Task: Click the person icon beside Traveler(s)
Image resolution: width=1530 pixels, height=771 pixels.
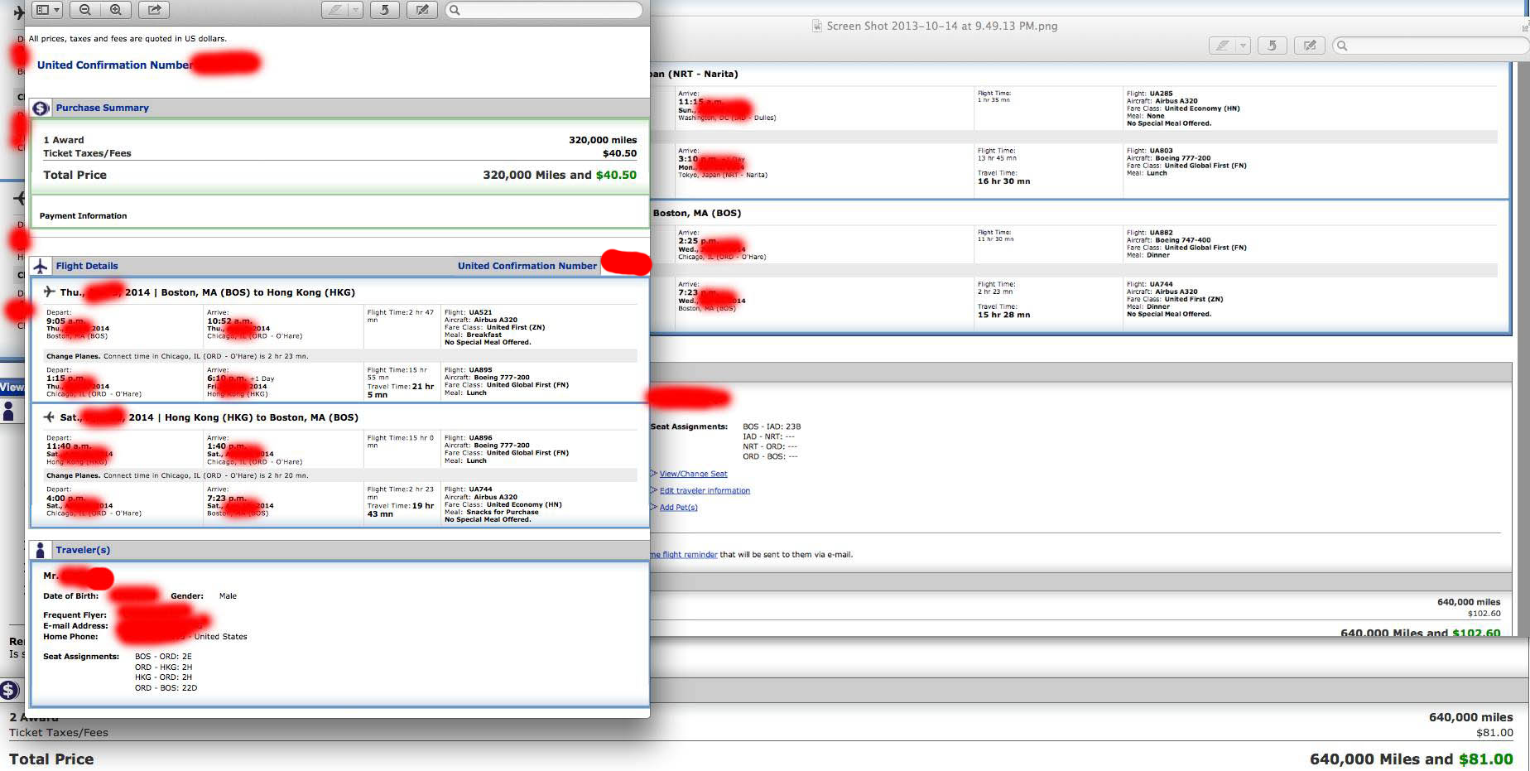Action: (41, 550)
